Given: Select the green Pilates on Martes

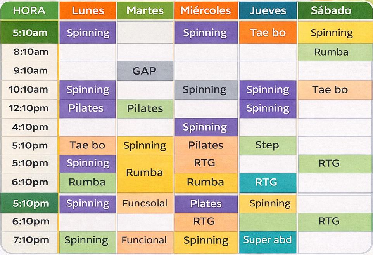Looking at the screenshot, I should (x=145, y=109).
